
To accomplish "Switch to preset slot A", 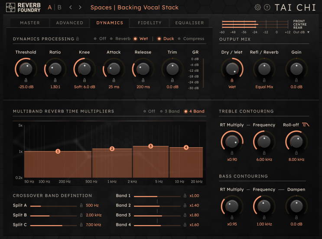I will tap(50, 7).
